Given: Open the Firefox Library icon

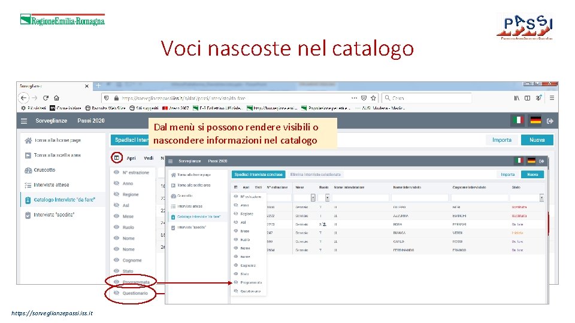Looking at the screenshot, I should click(x=517, y=98).
